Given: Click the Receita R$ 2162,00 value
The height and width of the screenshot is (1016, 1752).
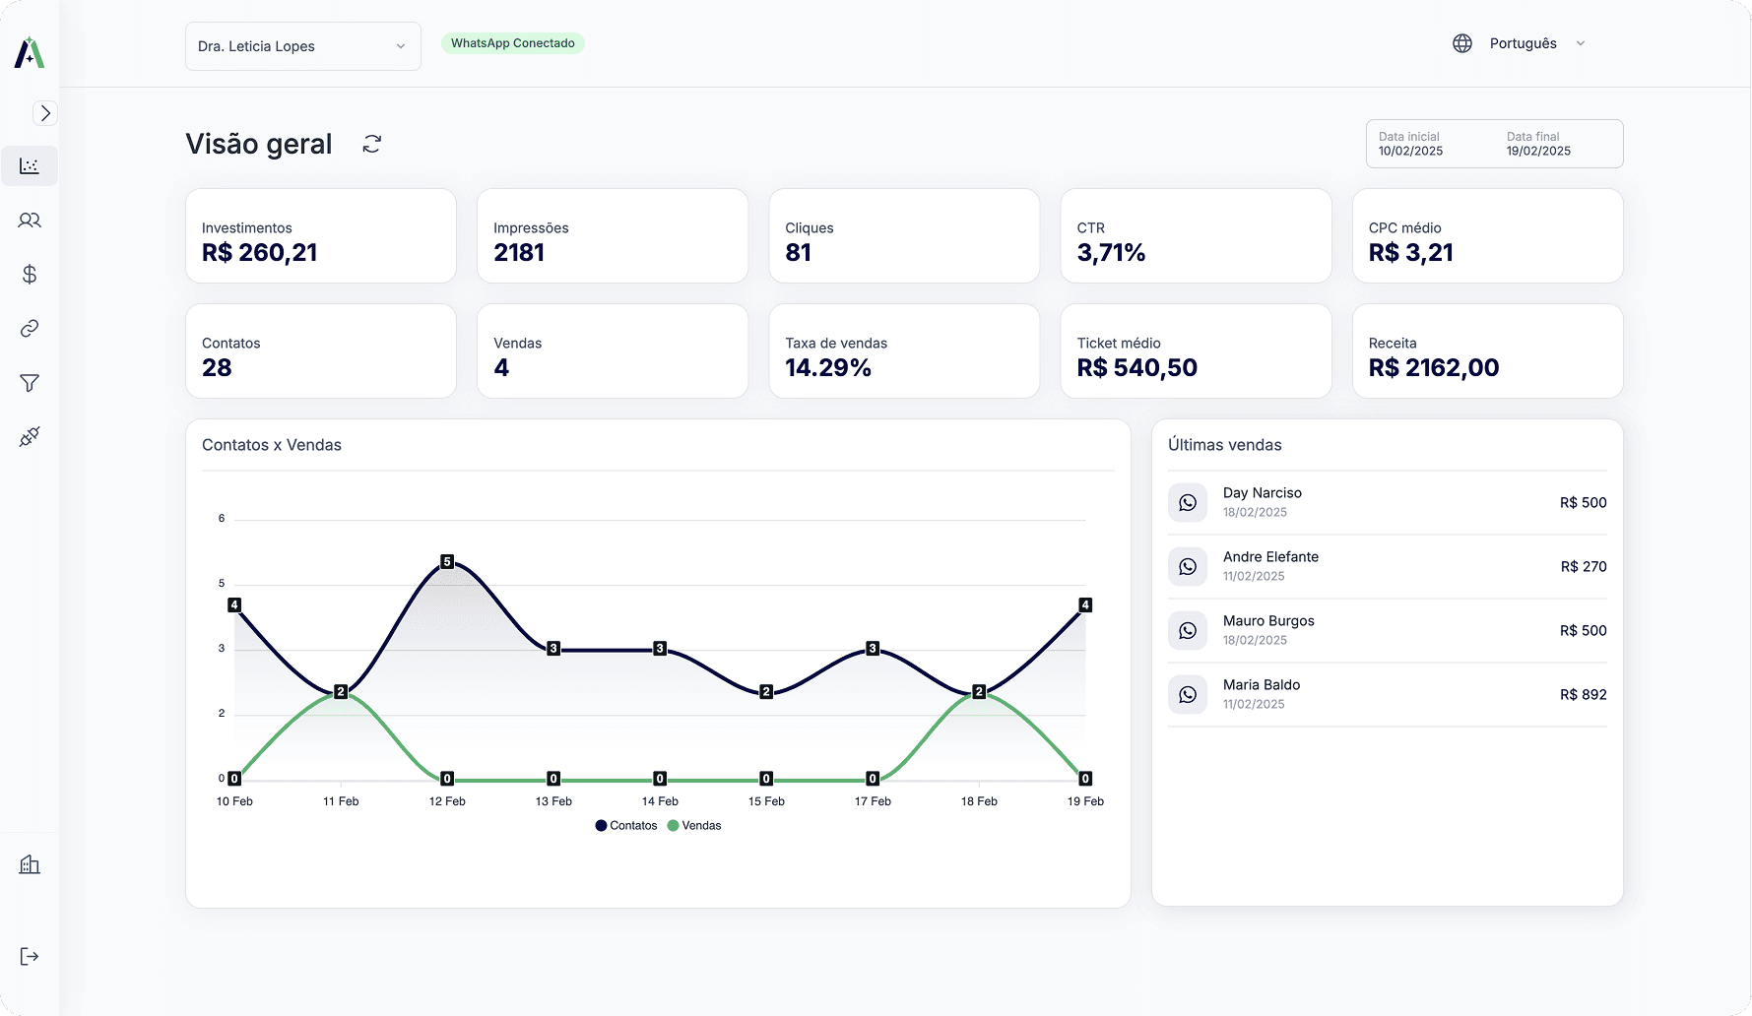Looking at the screenshot, I should tap(1434, 368).
